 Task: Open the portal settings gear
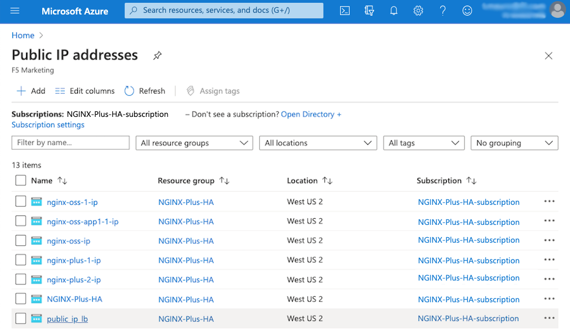coord(419,11)
